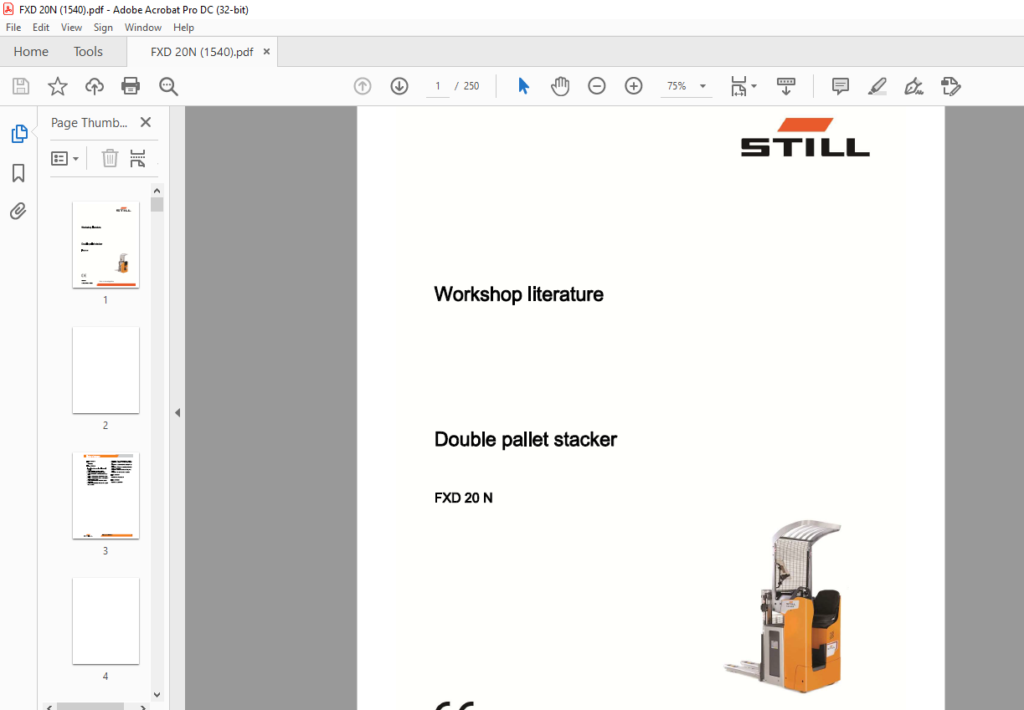
Task: Click the upload to cloud icon
Action: click(x=95, y=86)
